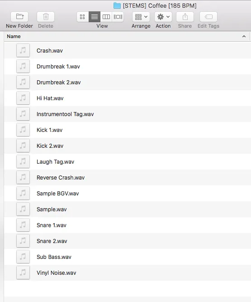The image size is (251, 302).
Task: Switch to cover flow view
Action: click(118, 17)
